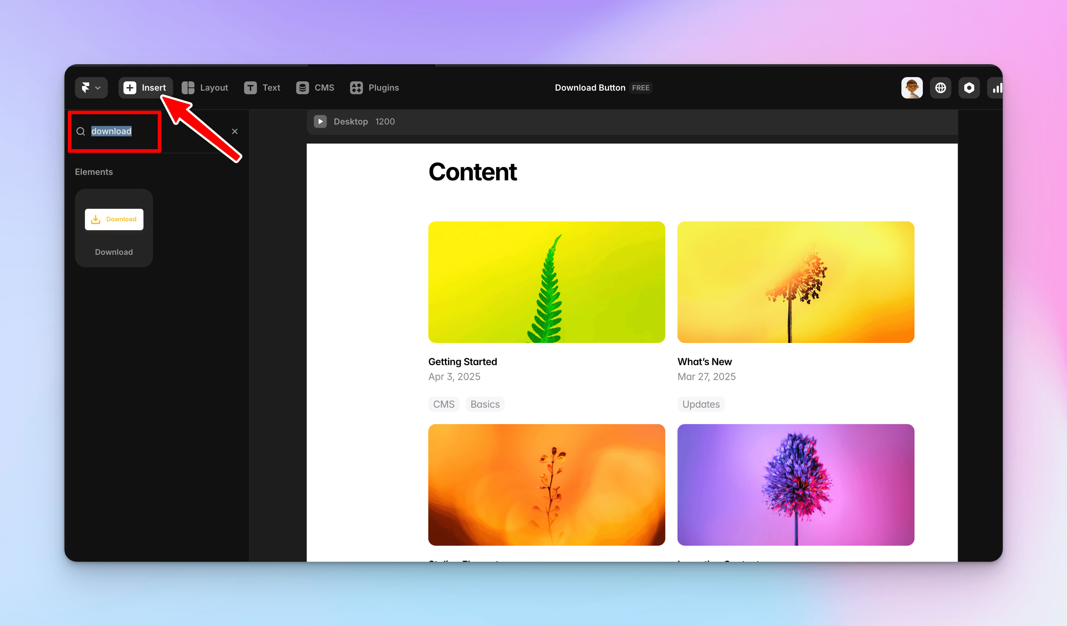1067x626 pixels.
Task: Click the user avatar icon
Action: tap(912, 88)
